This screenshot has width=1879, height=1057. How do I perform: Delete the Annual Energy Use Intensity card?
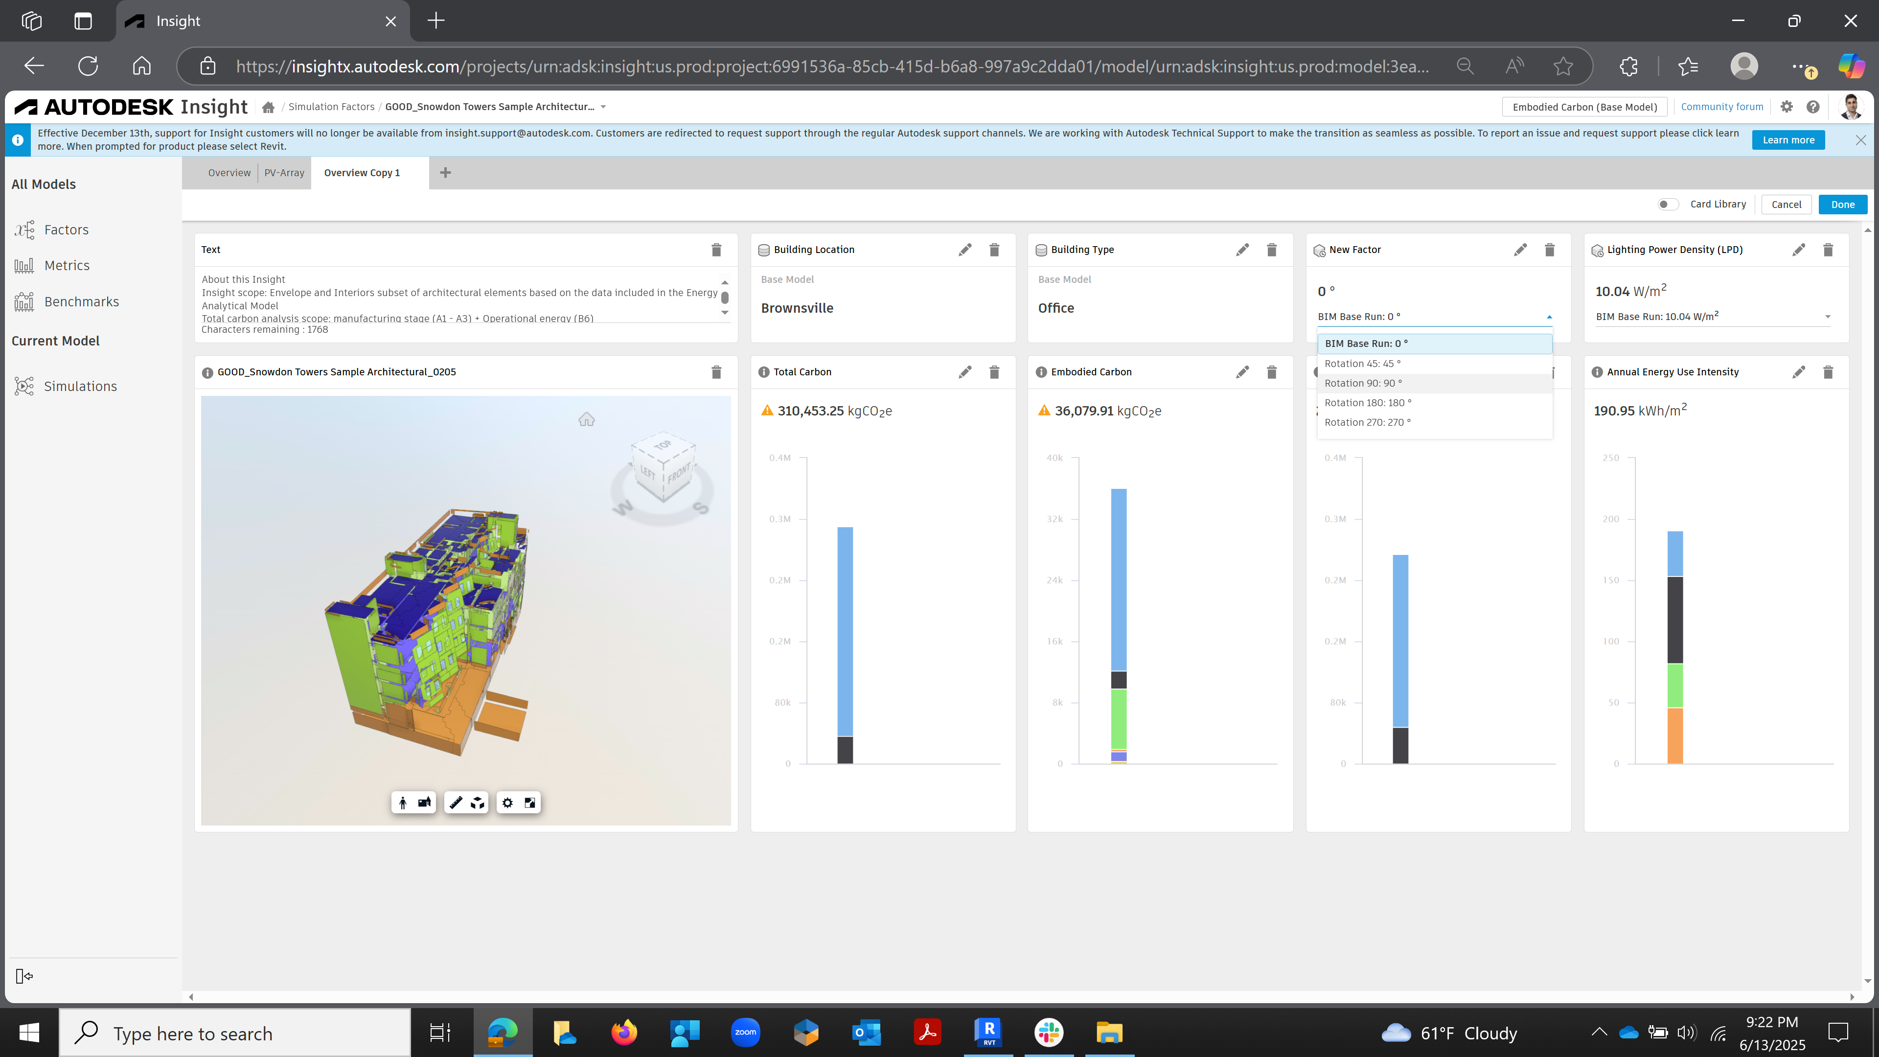click(x=1828, y=372)
